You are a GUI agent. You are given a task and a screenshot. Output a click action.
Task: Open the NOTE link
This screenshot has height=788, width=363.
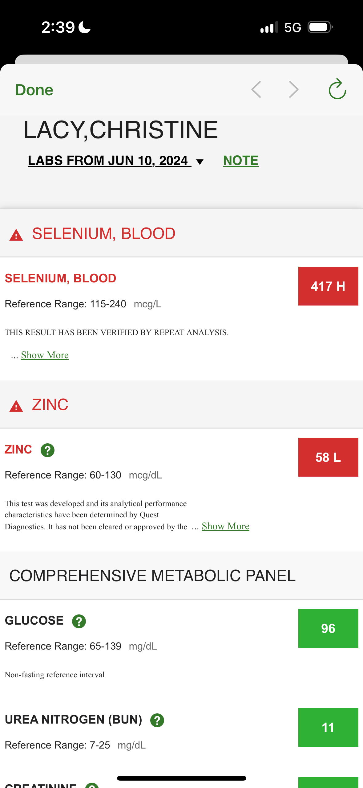(x=241, y=161)
